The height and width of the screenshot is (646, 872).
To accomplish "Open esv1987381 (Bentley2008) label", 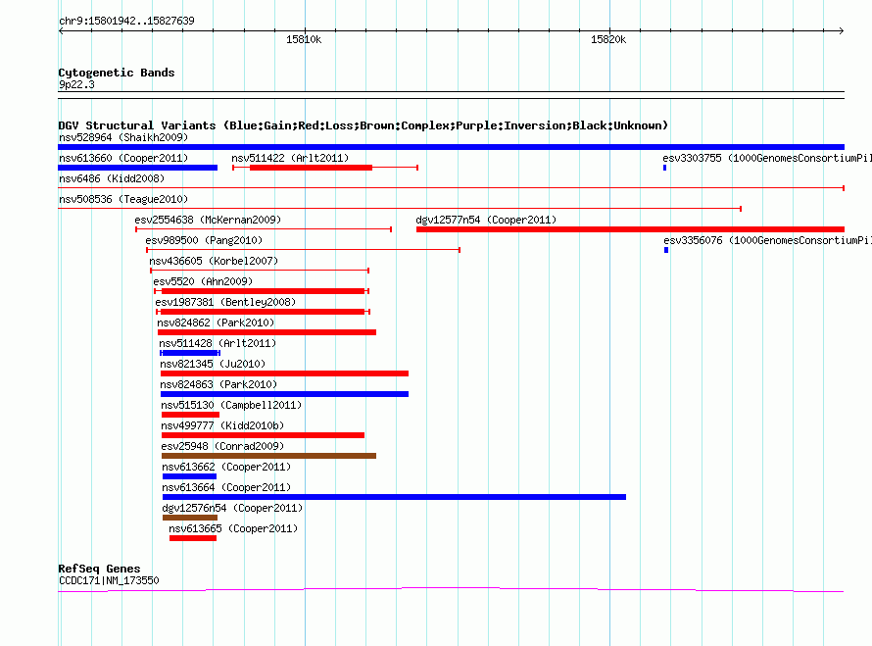I will 225,302.
